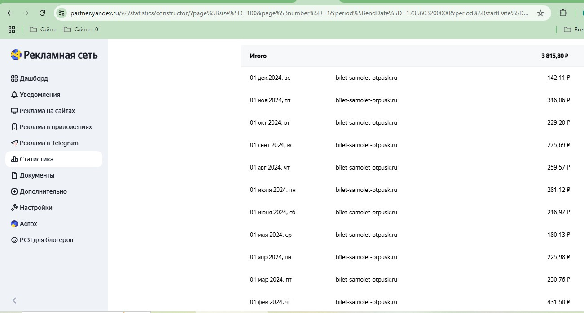Open the Сайты bookmarks folder
The image size is (584, 313).
[43, 30]
